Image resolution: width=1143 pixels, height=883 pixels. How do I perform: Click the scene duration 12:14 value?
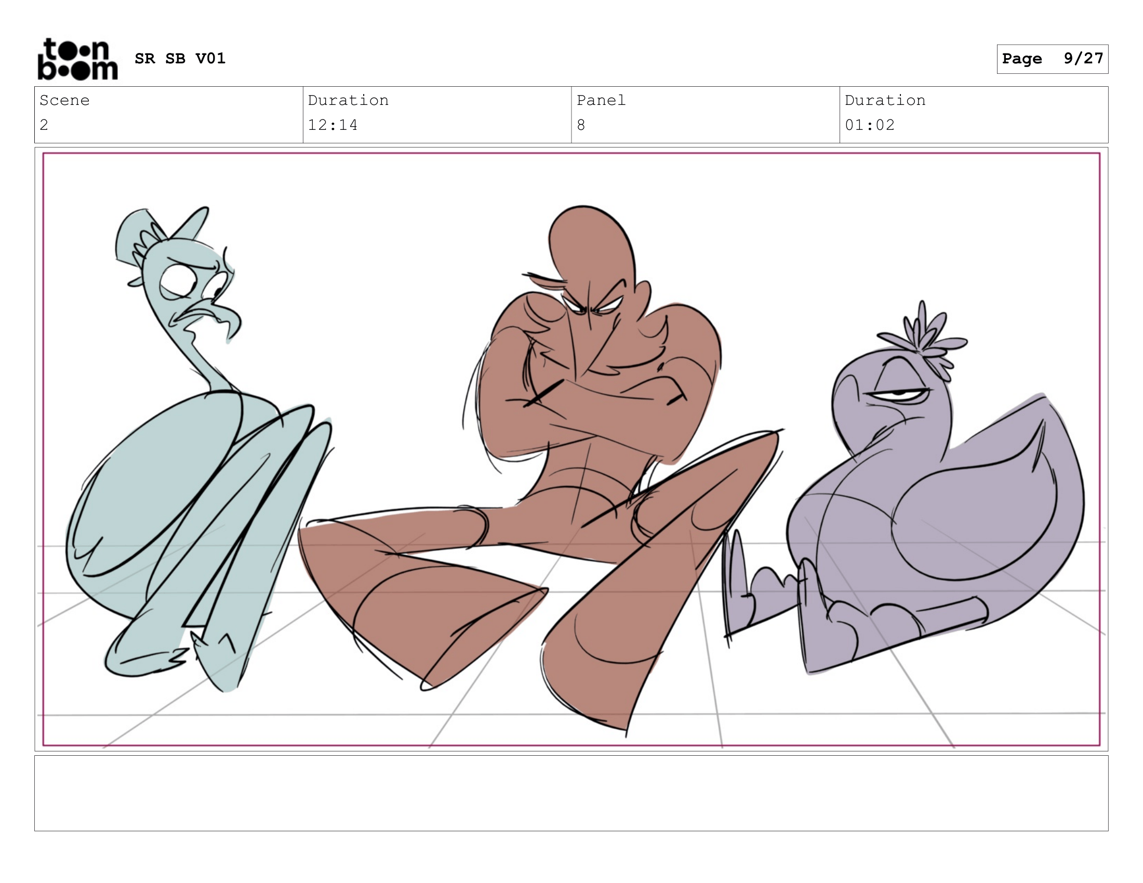(333, 125)
